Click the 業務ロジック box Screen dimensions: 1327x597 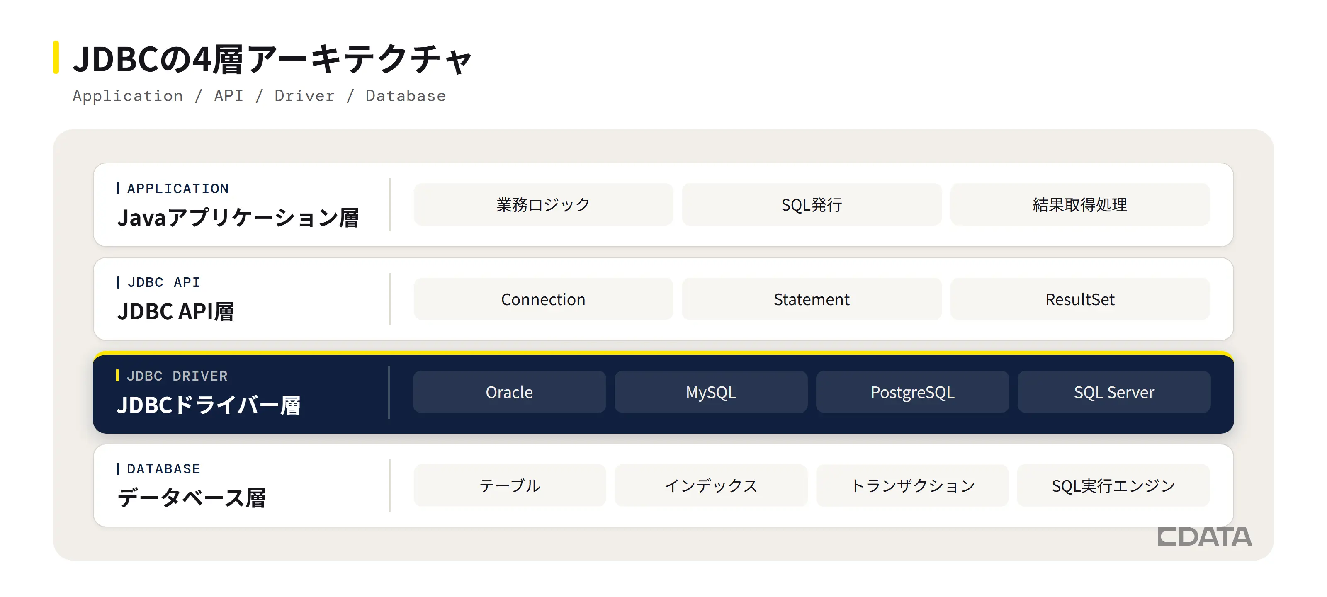543,204
